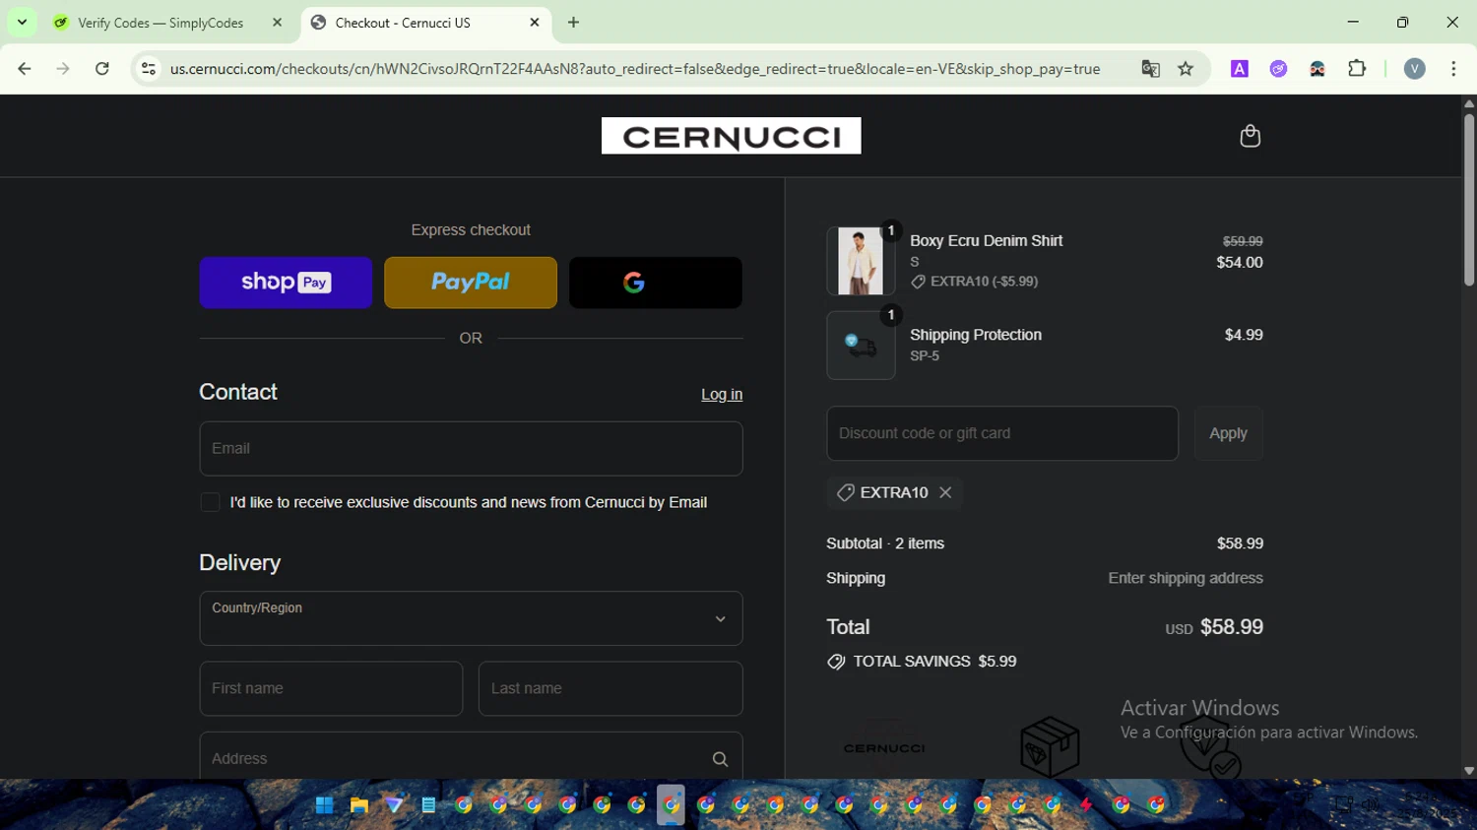Viewport: 1477px width, 830px height.
Task: Click the EXTRA10 discount tag icon
Action: click(845, 492)
